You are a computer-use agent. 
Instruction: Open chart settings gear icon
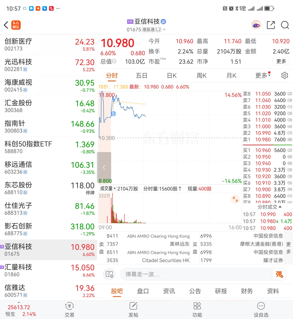pos(285,76)
